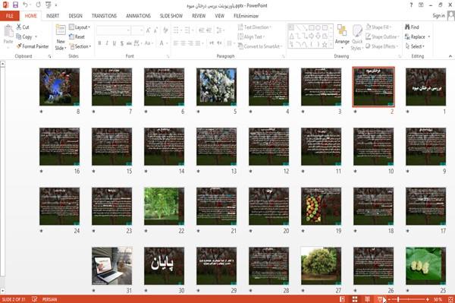Click zoom slider handle
455x303 pixels.
(398, 299)
